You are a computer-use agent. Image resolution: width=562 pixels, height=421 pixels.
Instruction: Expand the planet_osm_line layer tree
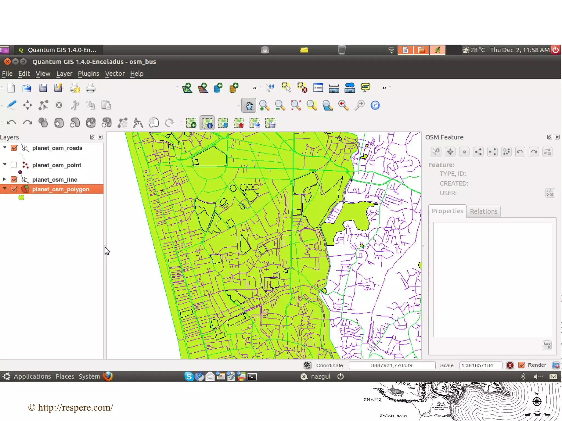[x=5, y=179]
